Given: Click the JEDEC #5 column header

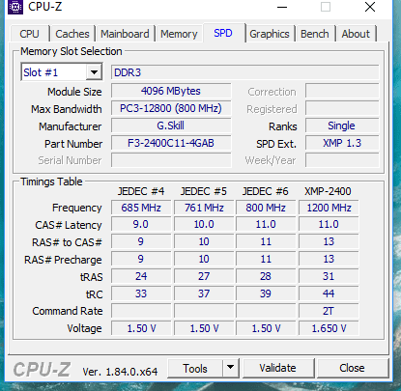Looking at the screenshot, I should [204, 191].
